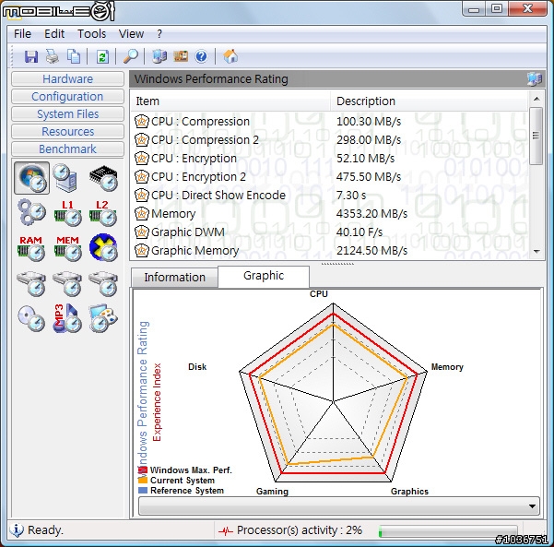Click the Home house toolbar icon
The image size is (554, 547).
(230, 56)
